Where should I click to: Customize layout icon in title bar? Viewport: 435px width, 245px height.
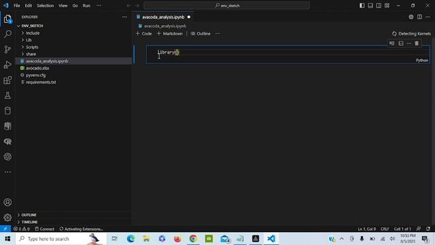tap(387, 5)
